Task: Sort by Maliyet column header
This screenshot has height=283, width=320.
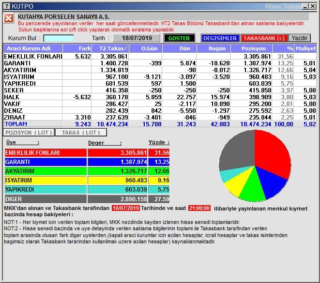Action: pos(305,48)
